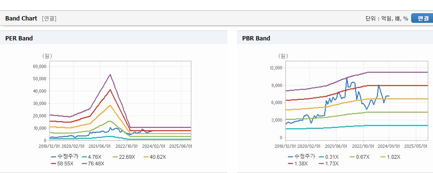Screen dimensions: 433x173
Task: Click the blue price peak in PBR Band chart
Action: point(347,78)
